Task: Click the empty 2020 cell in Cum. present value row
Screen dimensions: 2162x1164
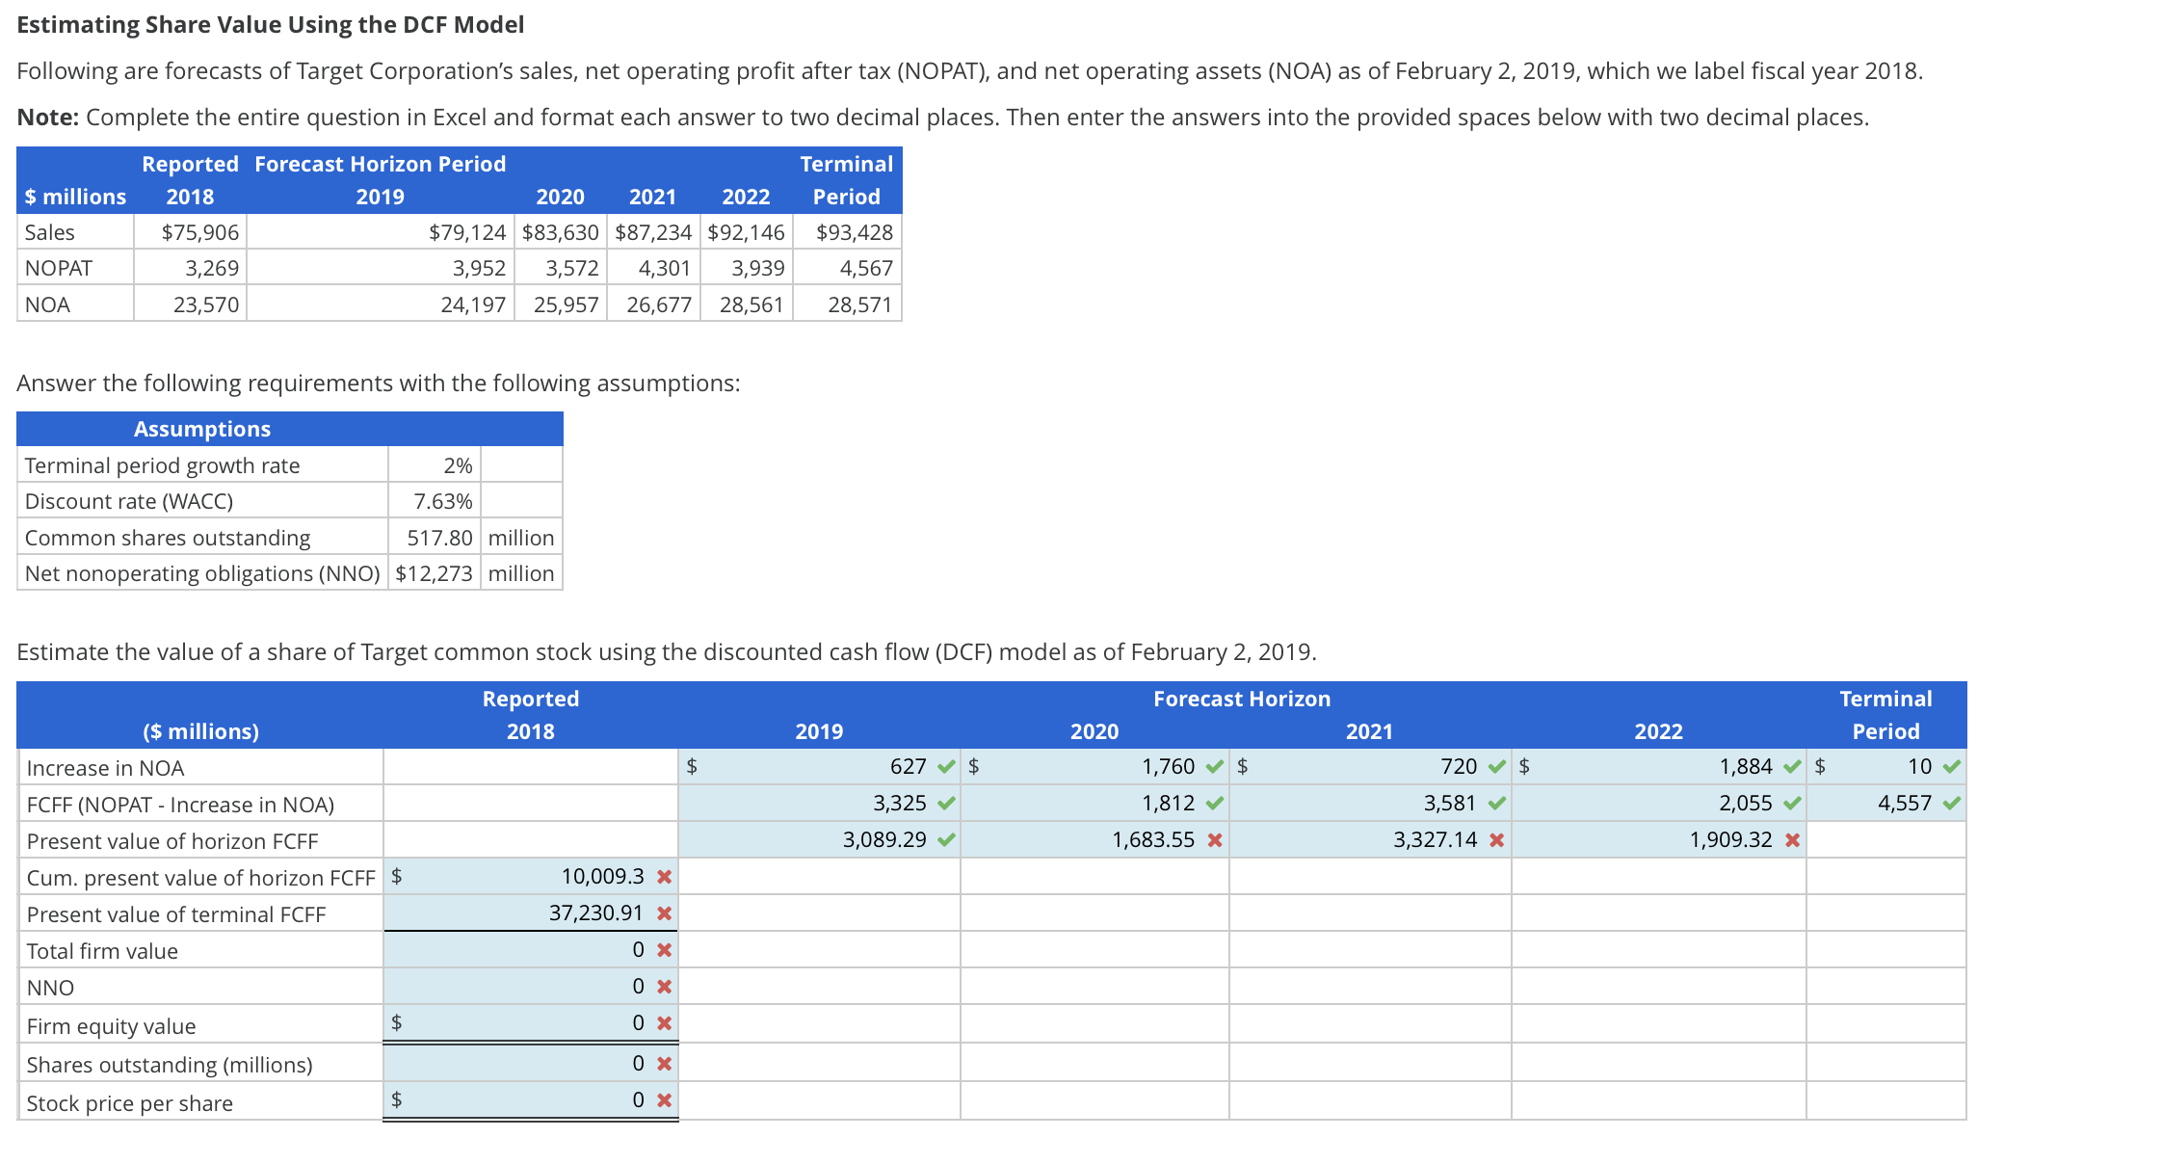Action: click(x=1094, y=877)
